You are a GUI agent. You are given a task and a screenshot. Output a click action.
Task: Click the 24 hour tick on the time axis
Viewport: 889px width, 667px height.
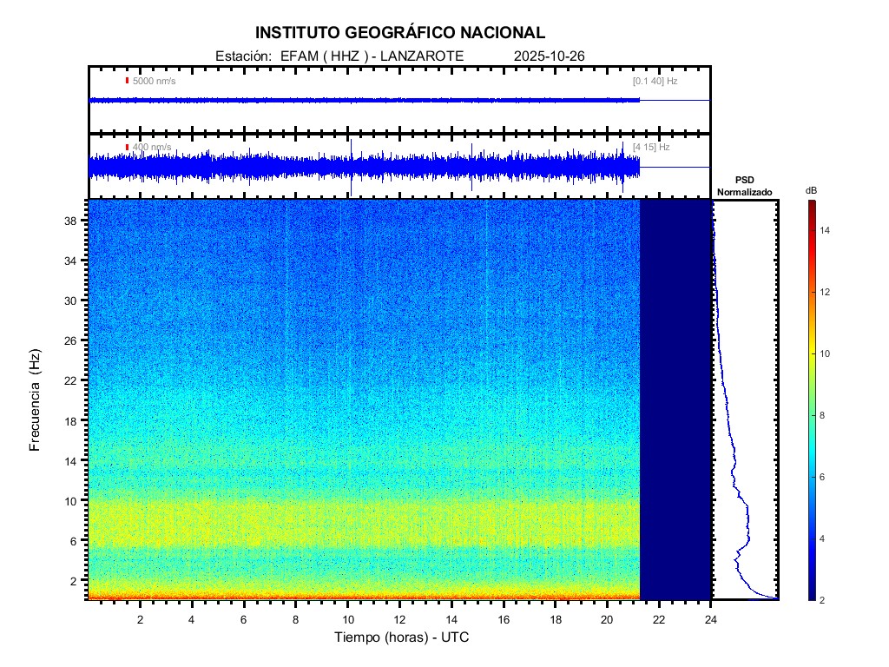[x=711, y=619]
